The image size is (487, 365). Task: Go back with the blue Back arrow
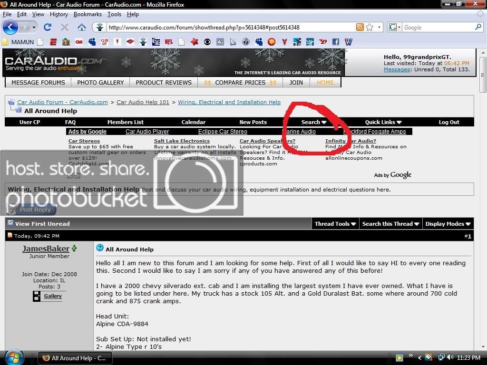click(10, 27)
